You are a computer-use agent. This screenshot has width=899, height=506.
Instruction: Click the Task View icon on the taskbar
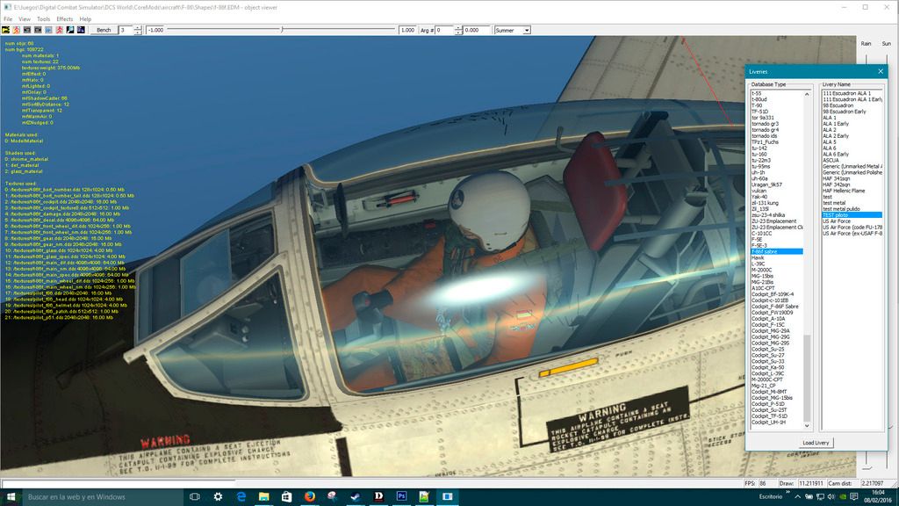coord(195,496)
